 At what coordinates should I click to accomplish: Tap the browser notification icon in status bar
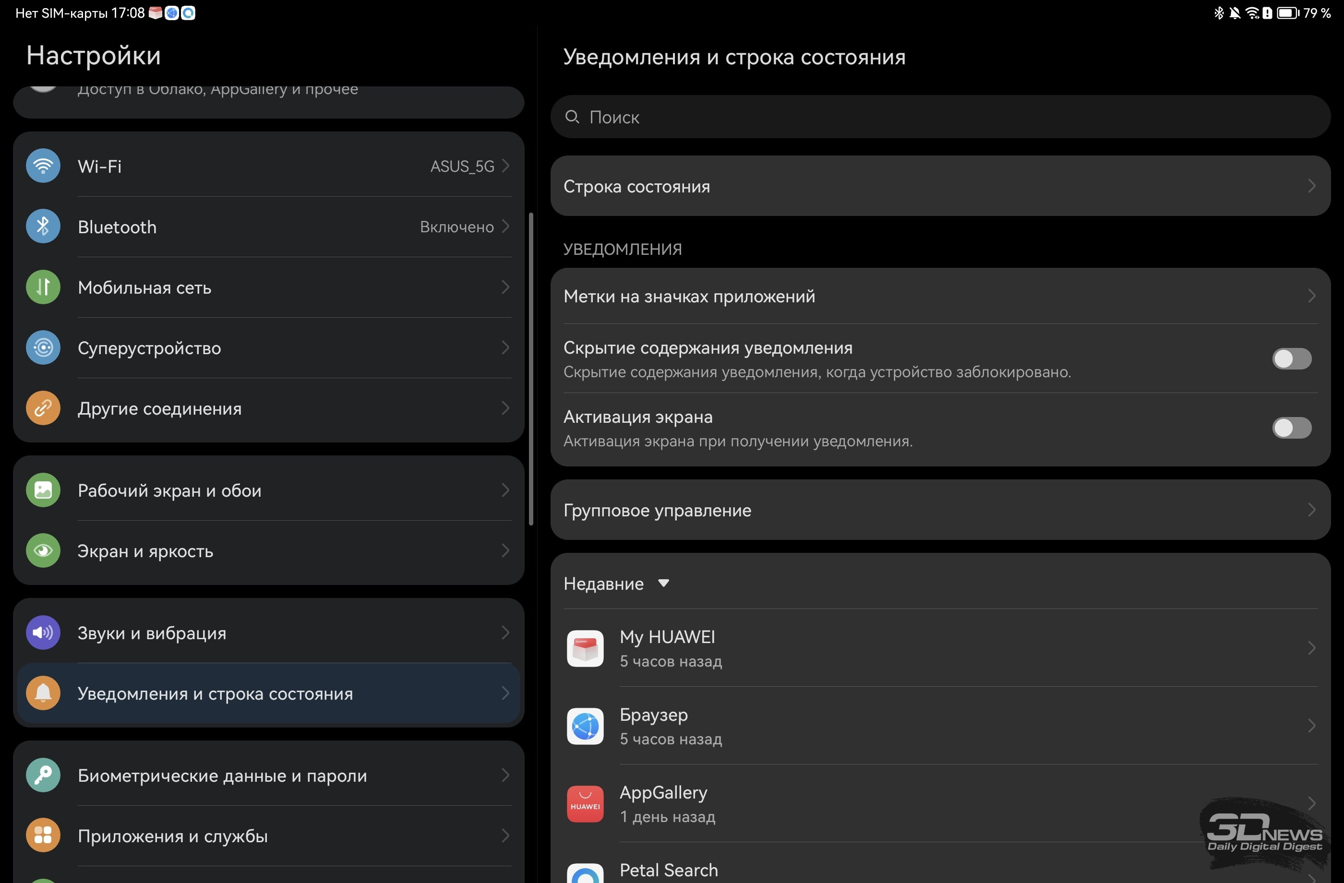click(172, 12)
